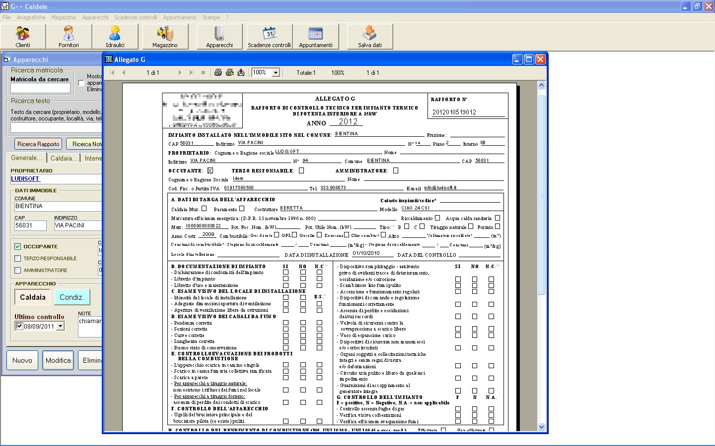Click report scrollbar down arrow
This screenshot has width=715, height=446.
(x=541, y=427)
